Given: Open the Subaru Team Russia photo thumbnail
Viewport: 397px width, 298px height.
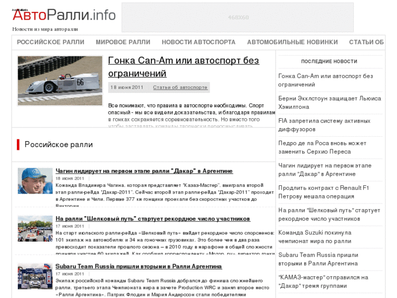Looking at the screenshot, I should click(35, 276).
